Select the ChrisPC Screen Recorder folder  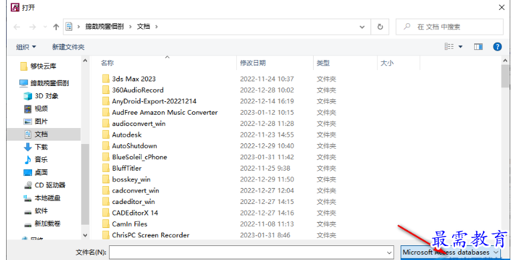click(150, 235)
